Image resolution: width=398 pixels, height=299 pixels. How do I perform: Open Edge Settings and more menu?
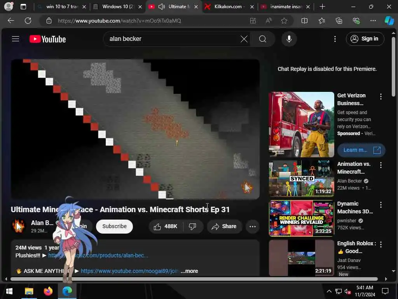click(x=373, y=21)
